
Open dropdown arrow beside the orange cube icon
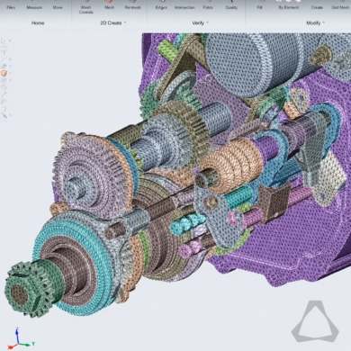click(10, 74)
